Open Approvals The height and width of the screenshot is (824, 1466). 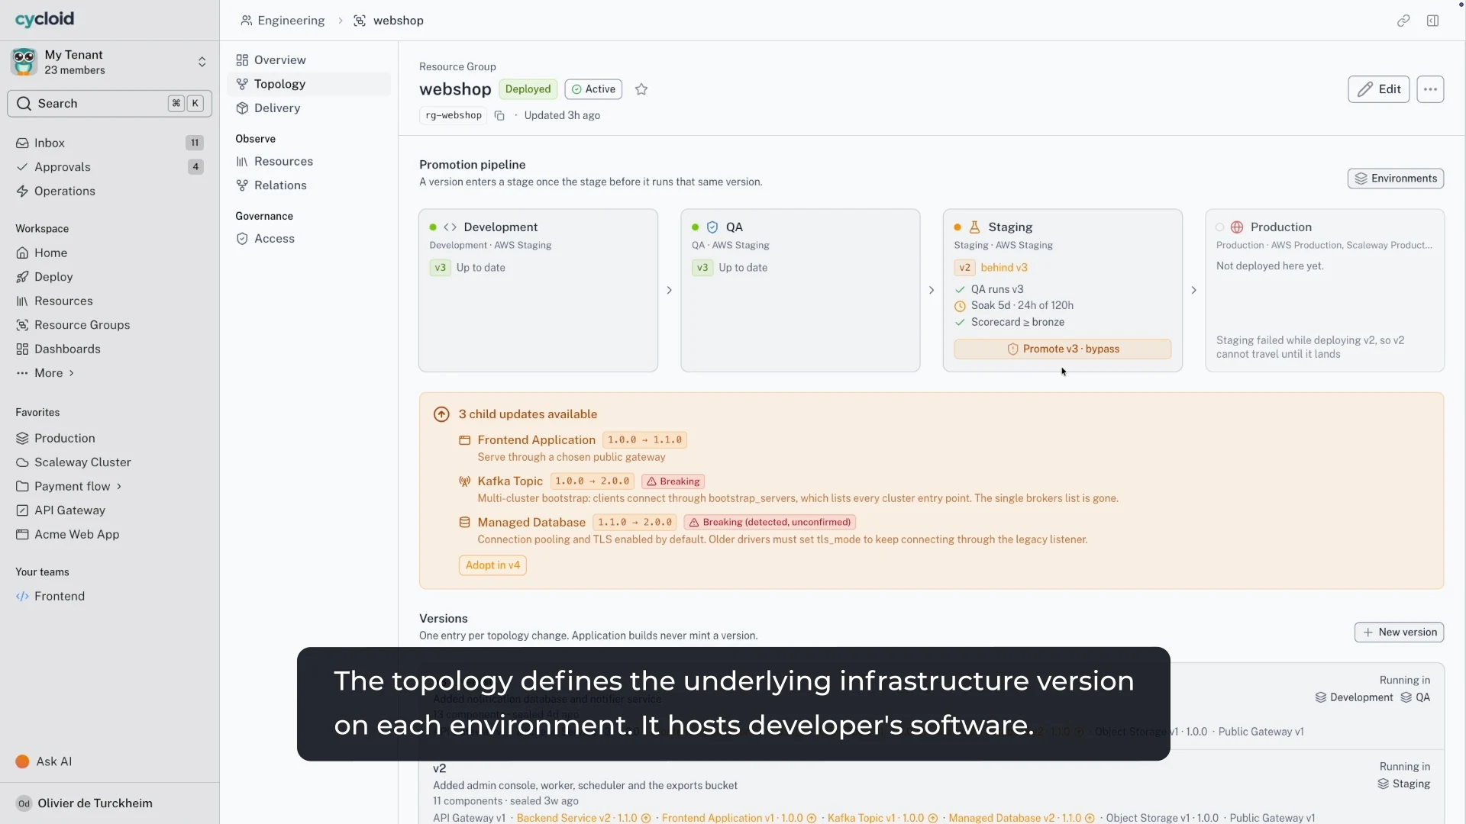110,167
